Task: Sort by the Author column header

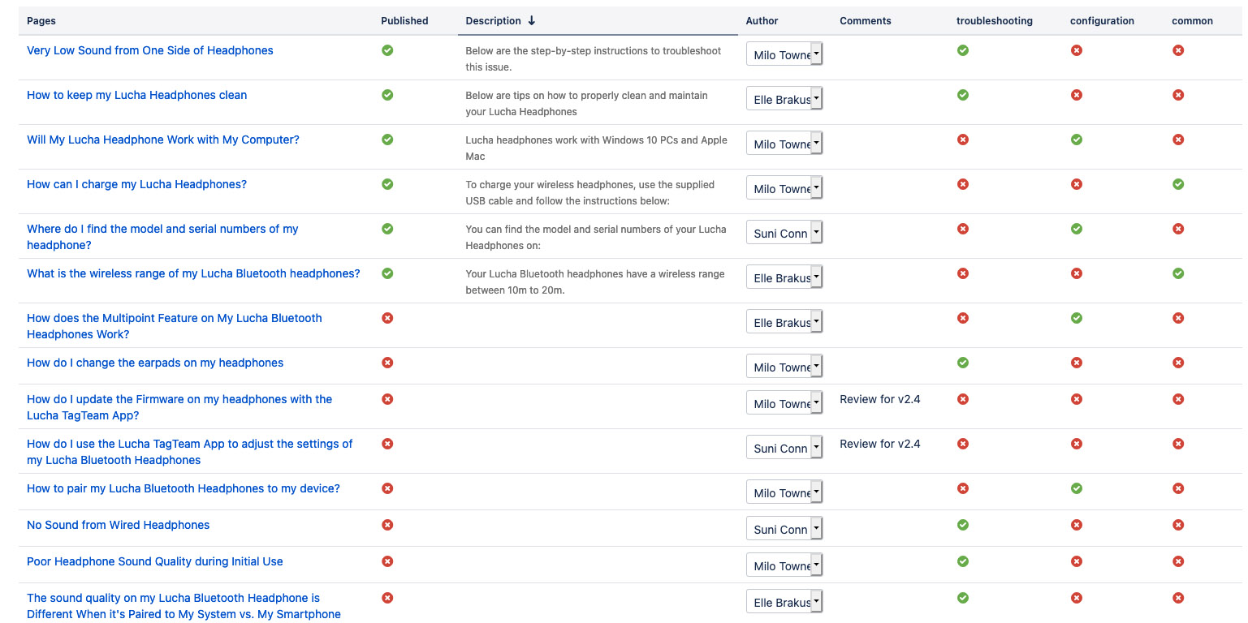Action: click(x=762, y=21)
